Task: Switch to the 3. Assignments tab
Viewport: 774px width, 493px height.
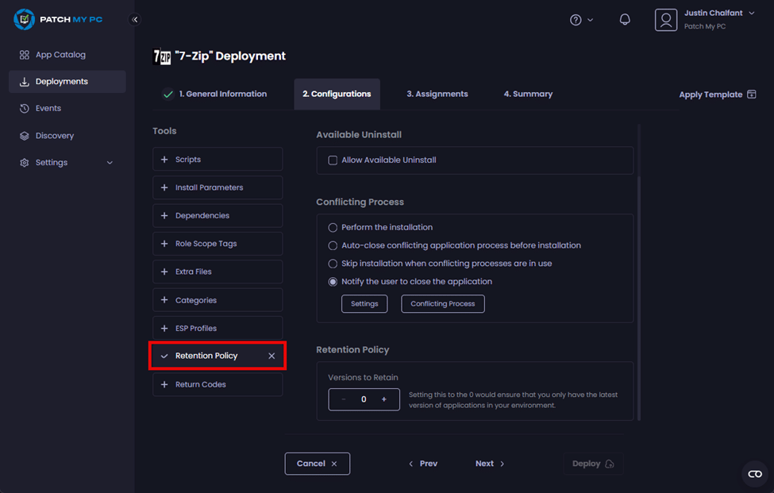Action: (x=437, y=94)
